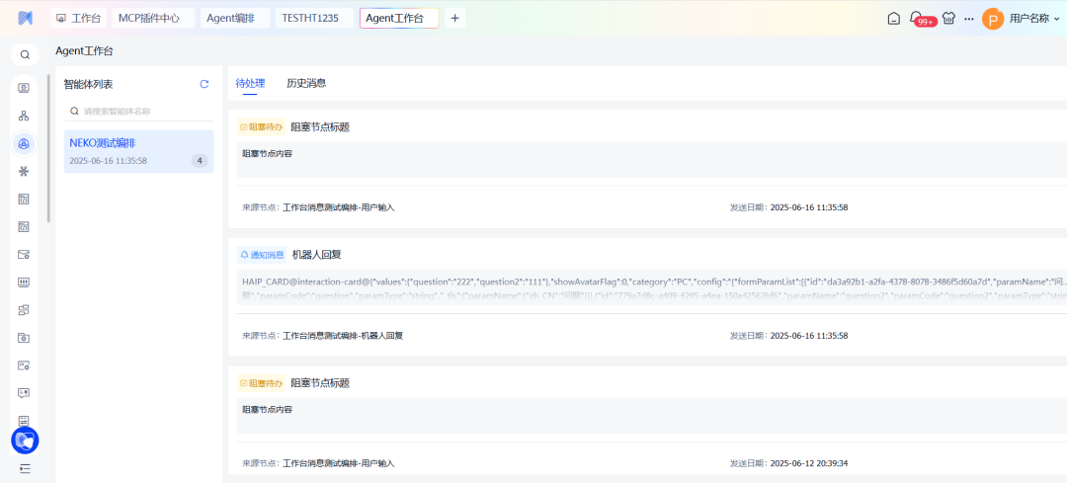
Task: Click the orange user avatar P
Action: [992, 19]
